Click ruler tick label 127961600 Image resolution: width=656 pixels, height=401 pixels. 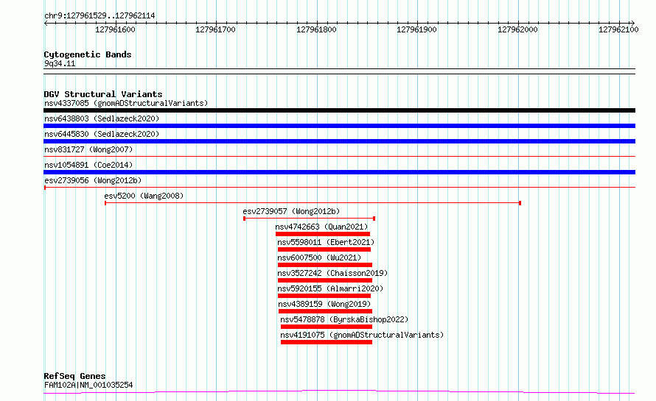(x=115, y=29)
